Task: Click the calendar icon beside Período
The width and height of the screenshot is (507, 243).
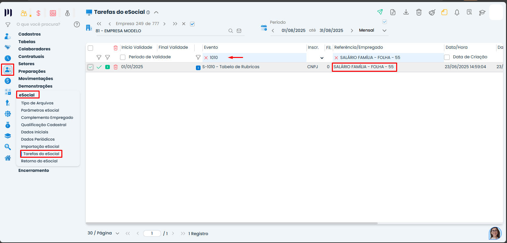Action: [264, 28]
